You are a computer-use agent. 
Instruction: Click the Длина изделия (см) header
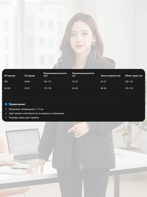pyautogui.click(x=110, y=76)
